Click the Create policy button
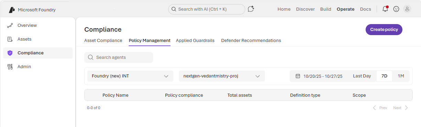 coord(384,30)
